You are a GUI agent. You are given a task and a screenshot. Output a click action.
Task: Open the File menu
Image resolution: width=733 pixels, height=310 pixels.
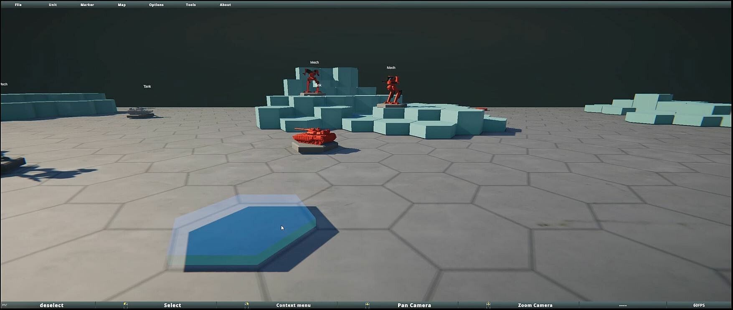point(18,5)
